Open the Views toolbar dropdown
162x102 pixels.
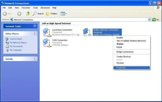tap(63, 14)
